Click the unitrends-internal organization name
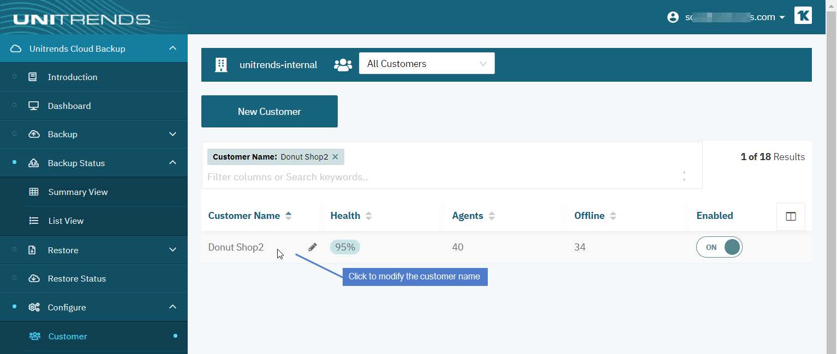The width and height of the screenshot is (837, 354). [x=278, y=65]
